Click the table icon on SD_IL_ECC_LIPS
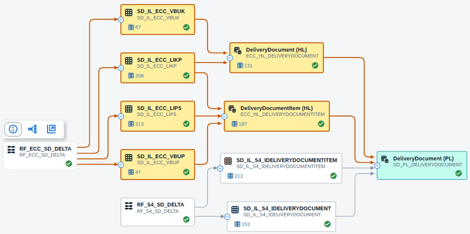 click(x=129, y=109)
